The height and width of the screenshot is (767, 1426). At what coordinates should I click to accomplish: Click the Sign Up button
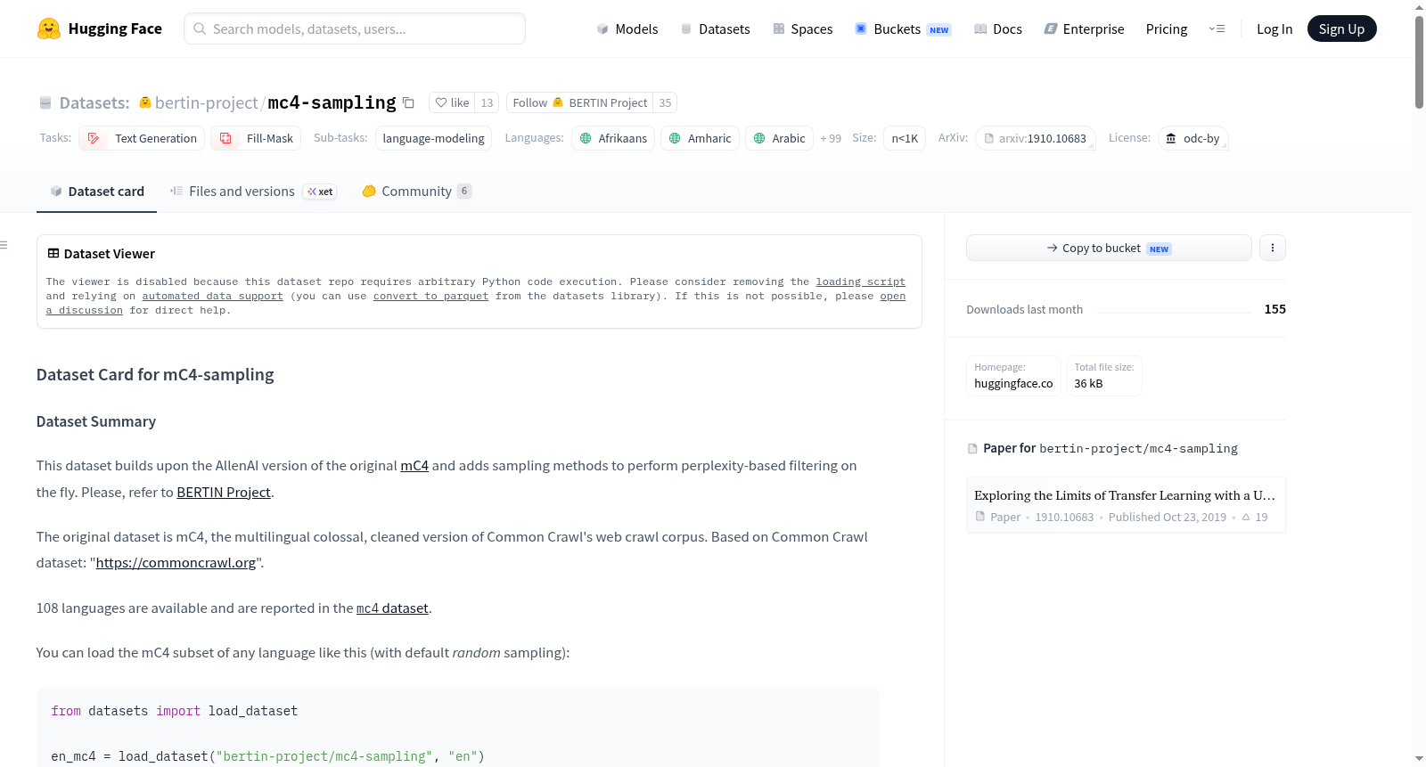(x=1341, y=29)
